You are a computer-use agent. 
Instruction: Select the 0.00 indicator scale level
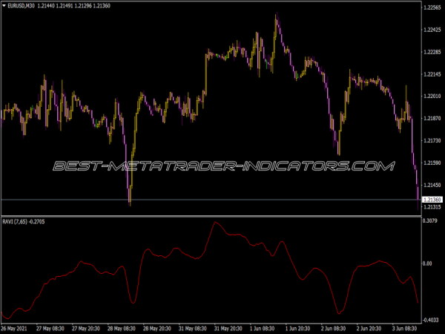pos(427,263)
